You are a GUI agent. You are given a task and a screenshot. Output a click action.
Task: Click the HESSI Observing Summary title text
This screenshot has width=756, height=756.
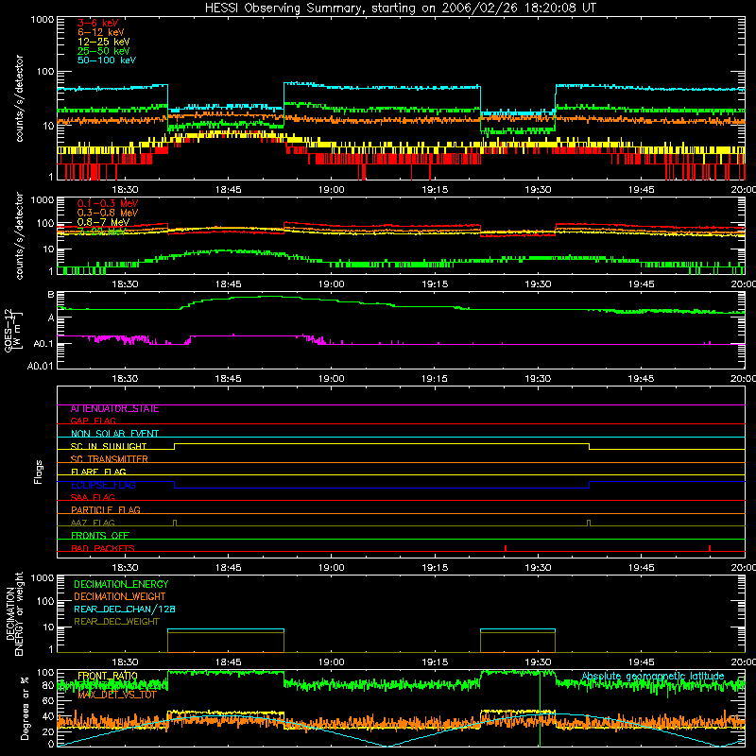[x=400, y=9]
